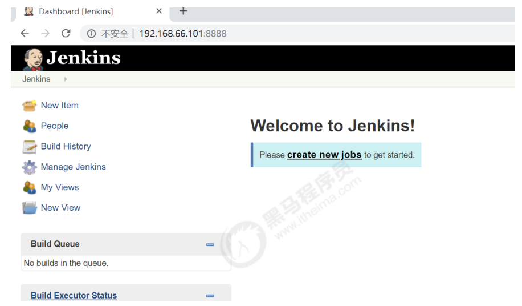
Task: Click the Jenkins butler logo in header
Action: (x=32, y=59)
